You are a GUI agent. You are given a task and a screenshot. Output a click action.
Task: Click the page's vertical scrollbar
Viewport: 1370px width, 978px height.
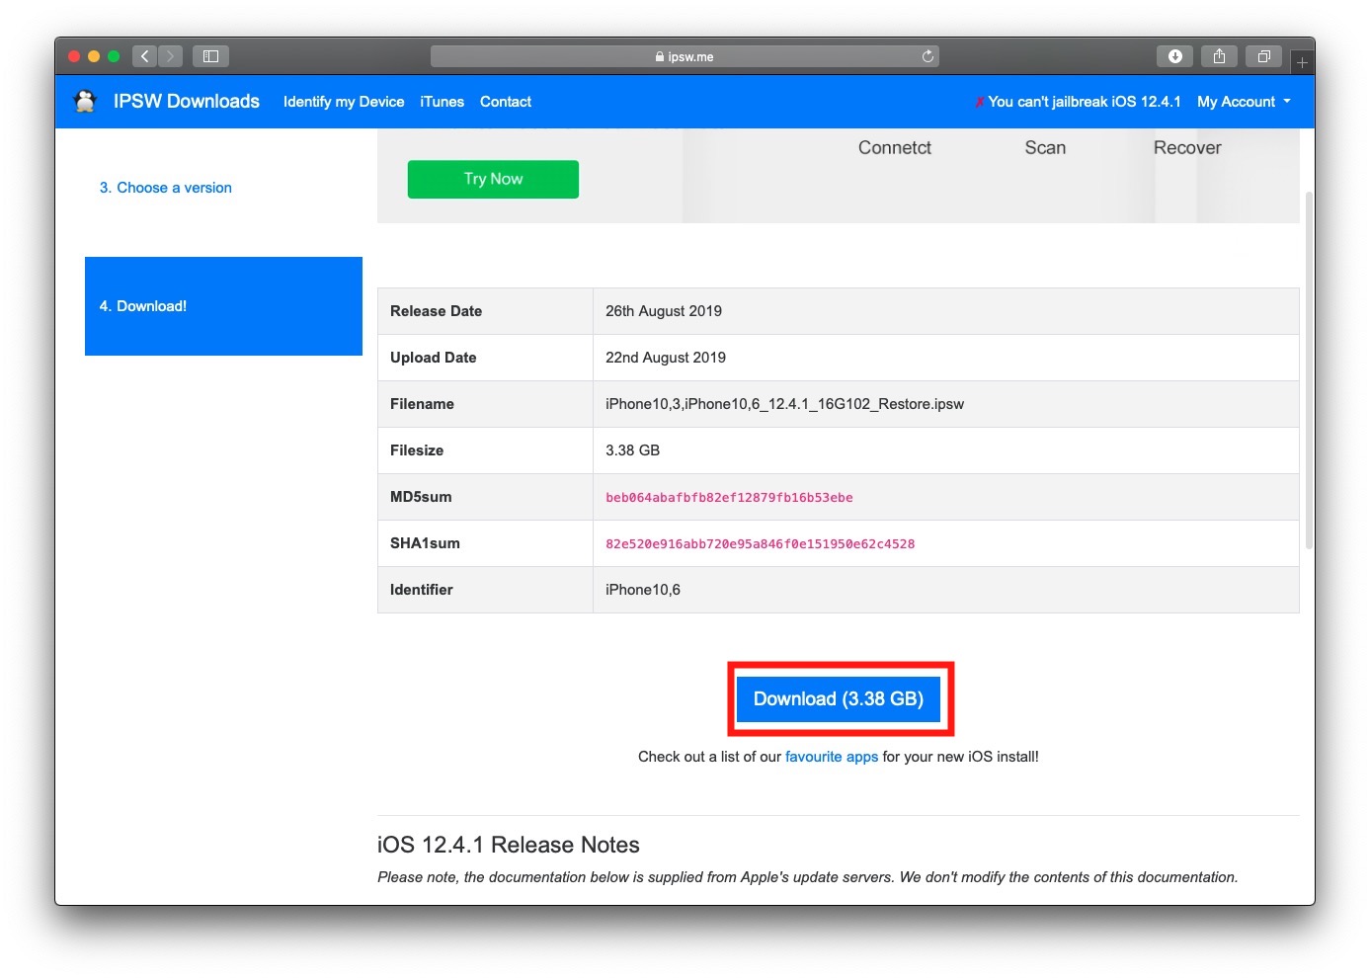(x=1309, y=370)
